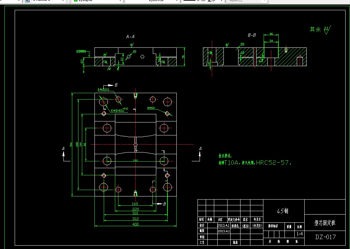The height and width of the screenshot is (249, 350).
Task: Click the 制图 label in title block
Action: click(202, 231)
